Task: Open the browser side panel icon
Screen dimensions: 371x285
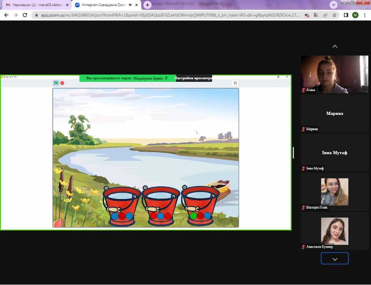Action: [x=346, y=15]
